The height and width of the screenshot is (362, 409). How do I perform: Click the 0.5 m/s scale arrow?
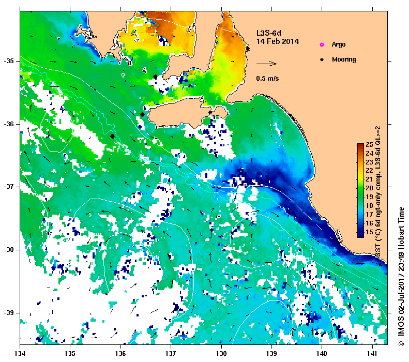[266, 64]
